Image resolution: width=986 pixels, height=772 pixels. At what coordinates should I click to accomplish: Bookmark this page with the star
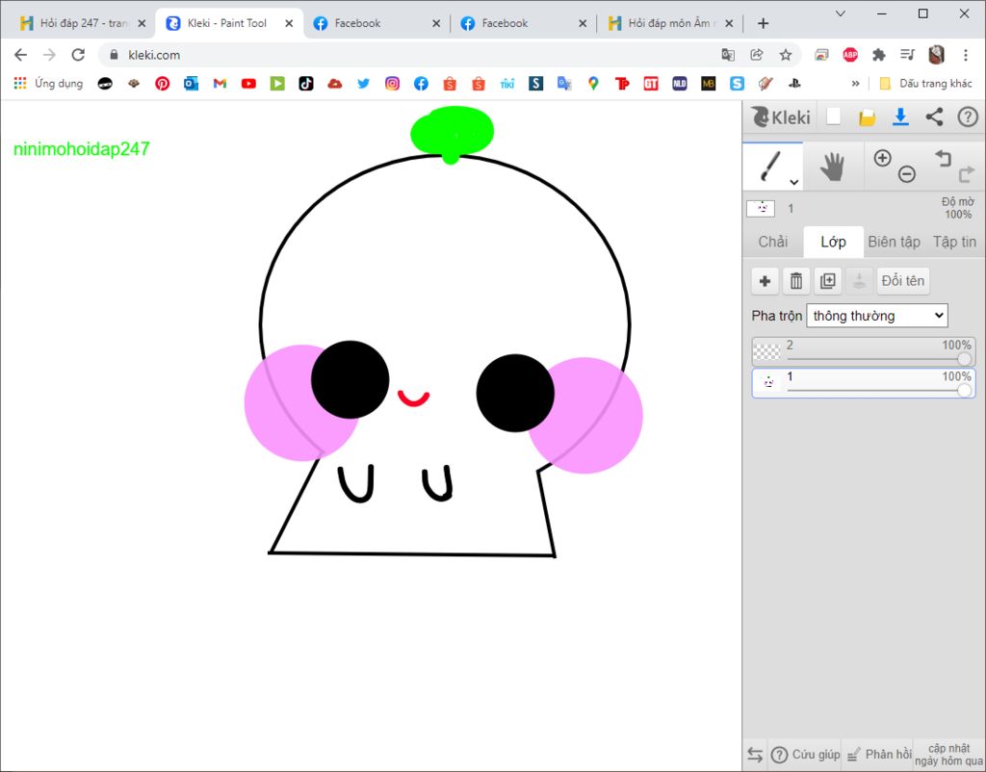pyautogui.click(x=786, y=55)
